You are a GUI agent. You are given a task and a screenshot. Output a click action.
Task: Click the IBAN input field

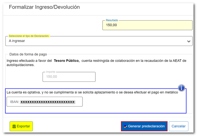(x=45, y=101)
